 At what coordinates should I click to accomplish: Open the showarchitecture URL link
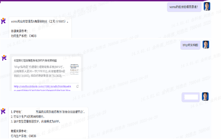click(x=42, y=88)
